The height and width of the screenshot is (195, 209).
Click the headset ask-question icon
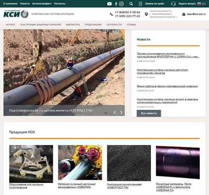[x=173, y=4]
